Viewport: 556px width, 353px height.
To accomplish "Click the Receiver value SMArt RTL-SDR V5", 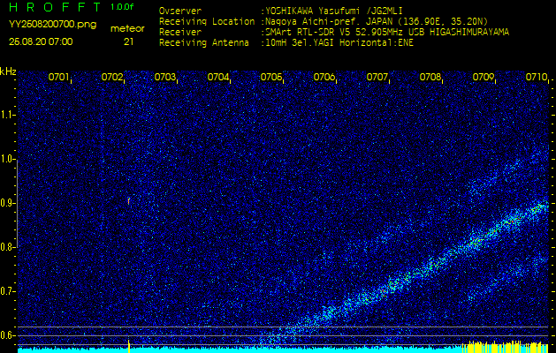I will [308, 33].
